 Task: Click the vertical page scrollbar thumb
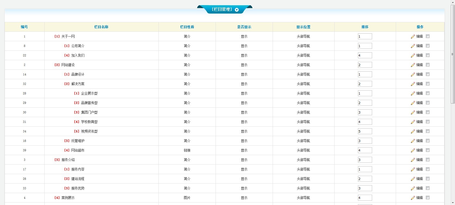(x=453, y=54)
